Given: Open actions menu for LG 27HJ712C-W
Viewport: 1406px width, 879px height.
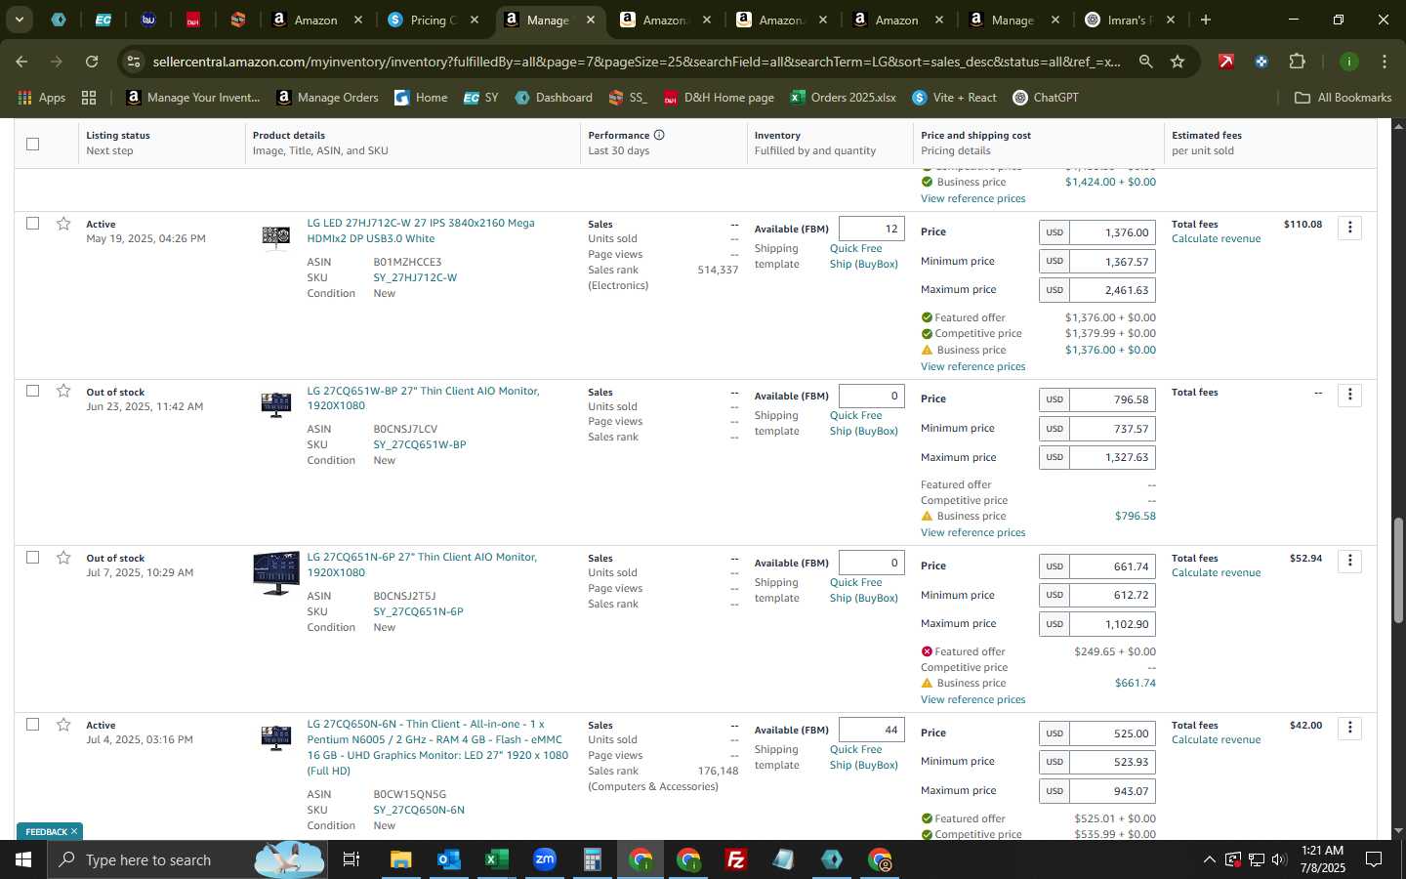Looking at the screenshot, I should point(1349,228).
